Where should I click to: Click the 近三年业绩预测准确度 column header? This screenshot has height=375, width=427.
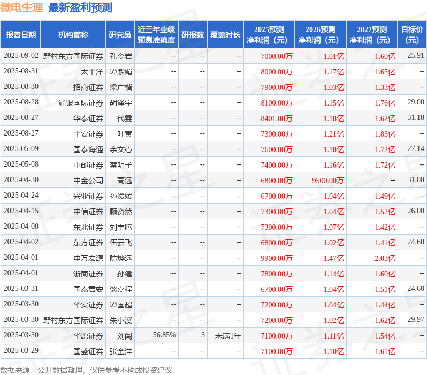pyautogui.click(x=156, y=35)
